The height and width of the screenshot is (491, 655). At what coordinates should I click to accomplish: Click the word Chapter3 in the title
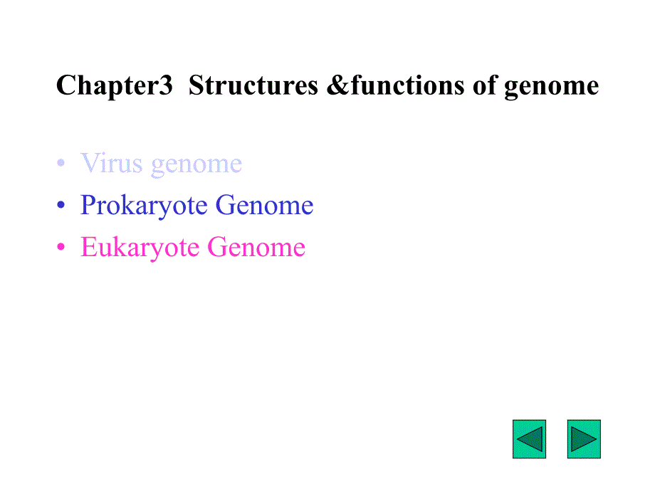[115, 86]
